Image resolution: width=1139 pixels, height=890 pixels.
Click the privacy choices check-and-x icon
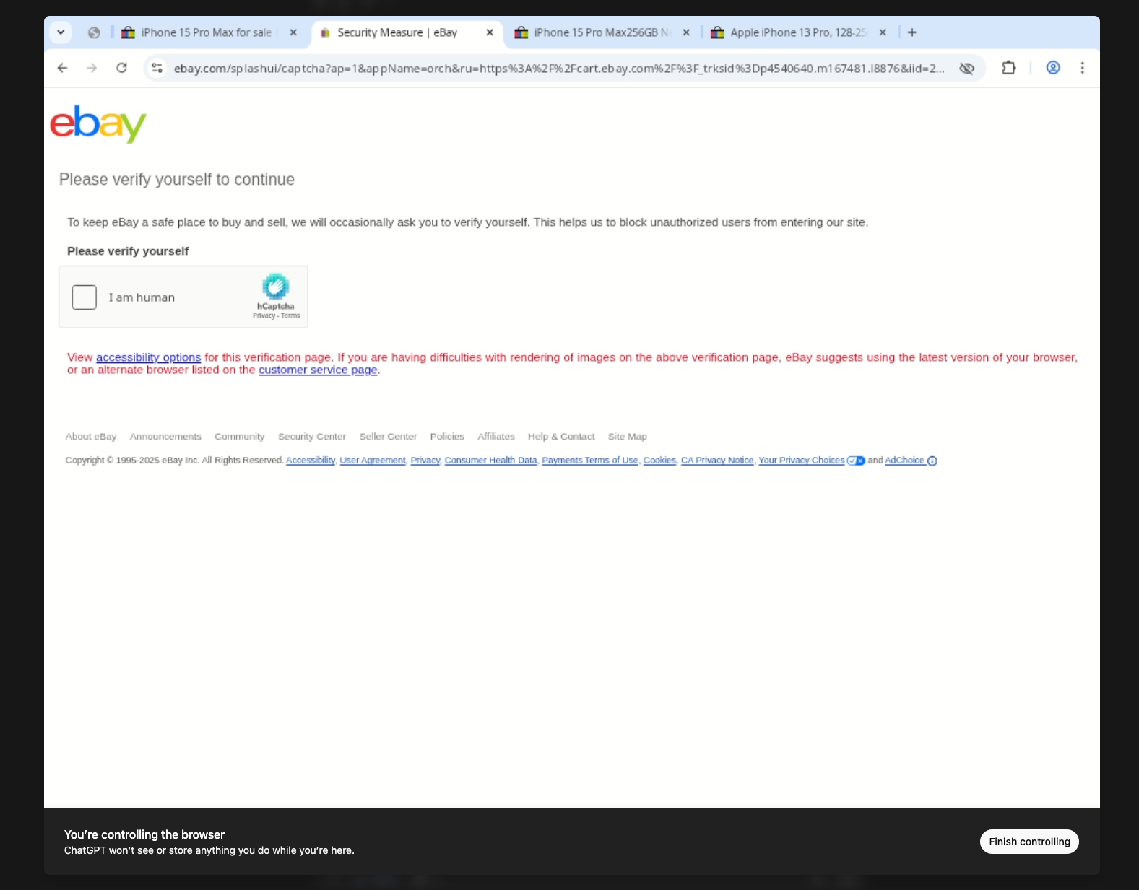point(856,461)
